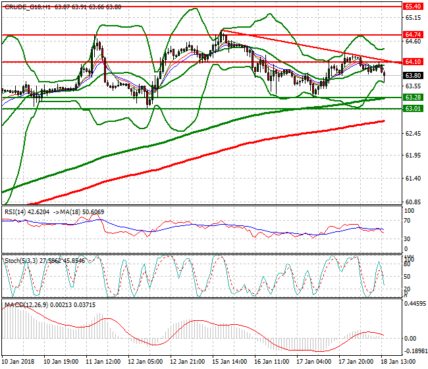
Task: Click the RSI scale value 70
Action: point(407,221)
